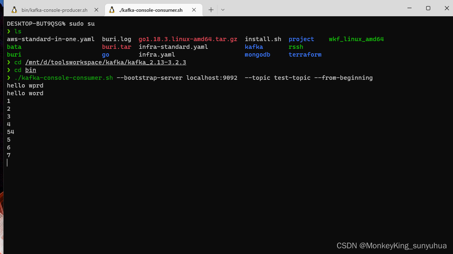Select the kafka directory name in blue
453x254 pixels.
click(x=254, y=46)
